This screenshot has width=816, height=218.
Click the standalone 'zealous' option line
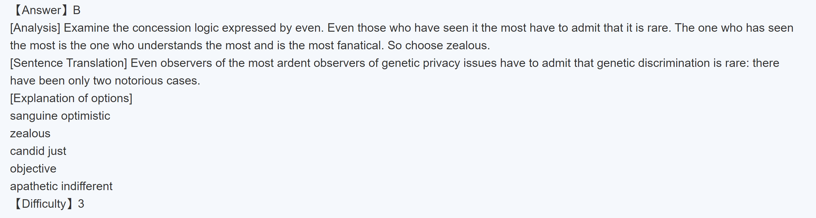(x=30, y=133)
